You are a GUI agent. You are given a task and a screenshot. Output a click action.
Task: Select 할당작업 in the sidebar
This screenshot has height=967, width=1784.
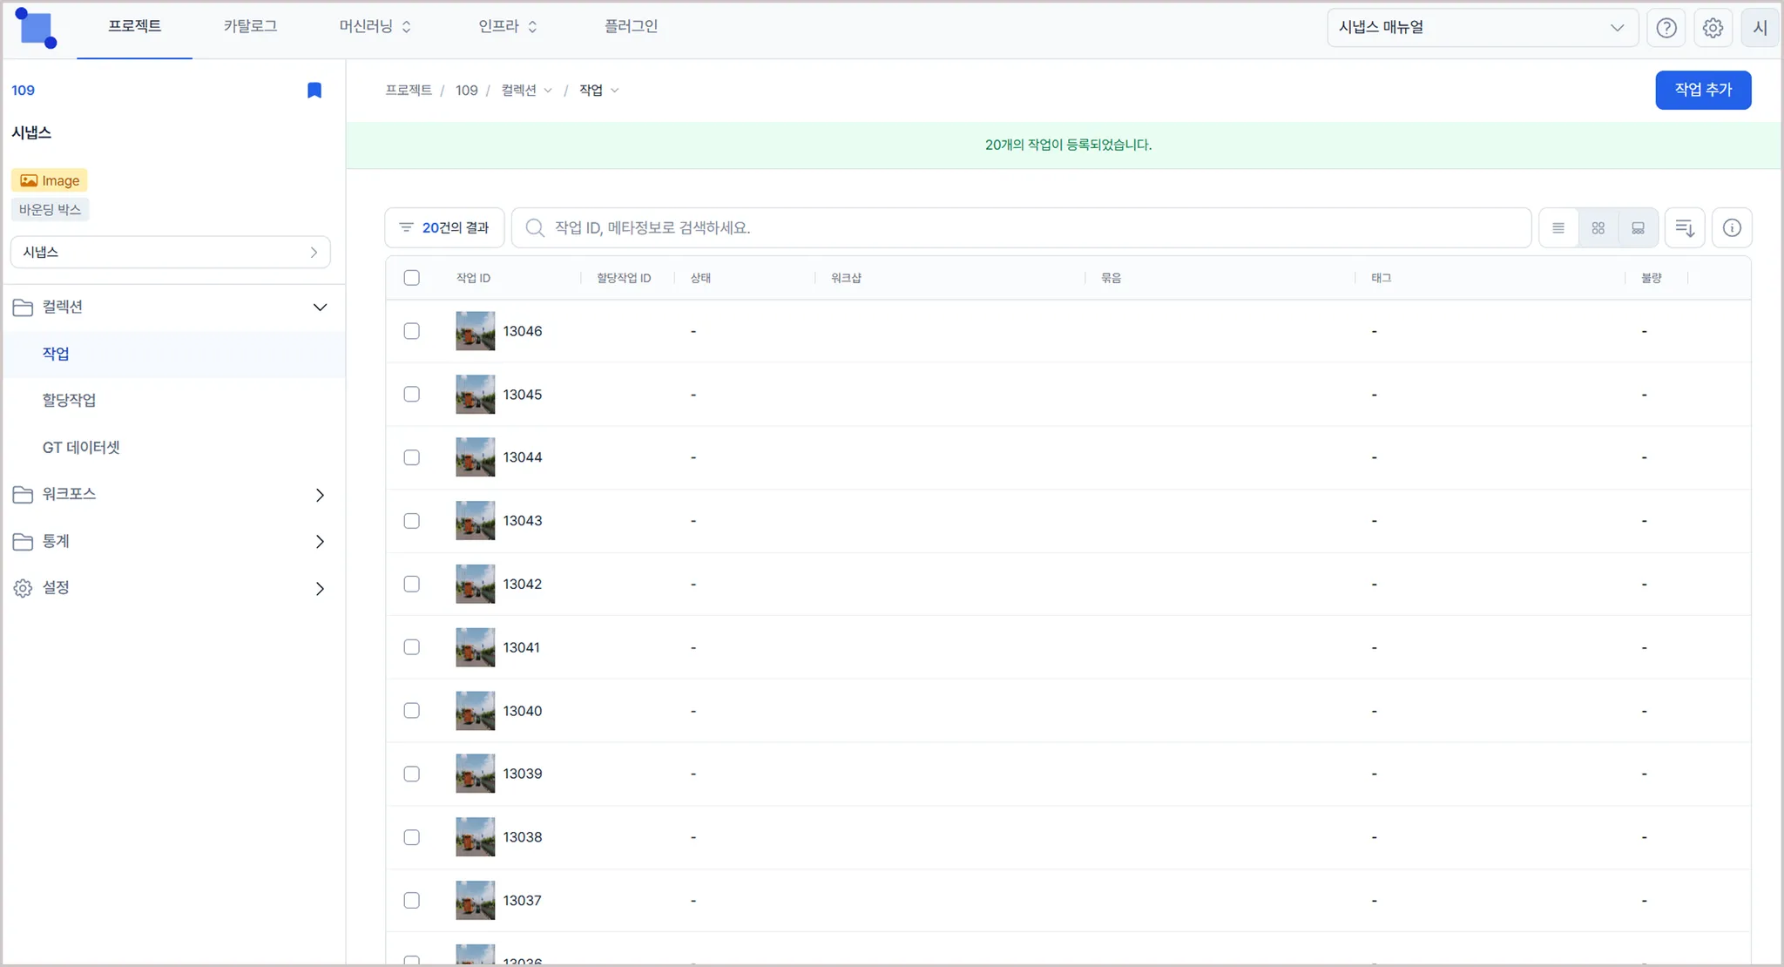(70, 400)
